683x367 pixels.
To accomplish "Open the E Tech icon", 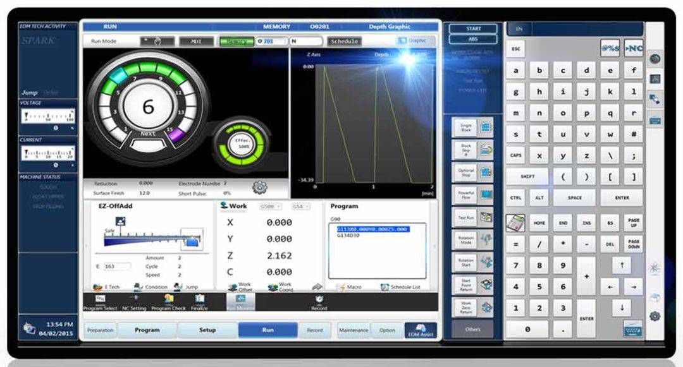I will (x=98, y=287).
